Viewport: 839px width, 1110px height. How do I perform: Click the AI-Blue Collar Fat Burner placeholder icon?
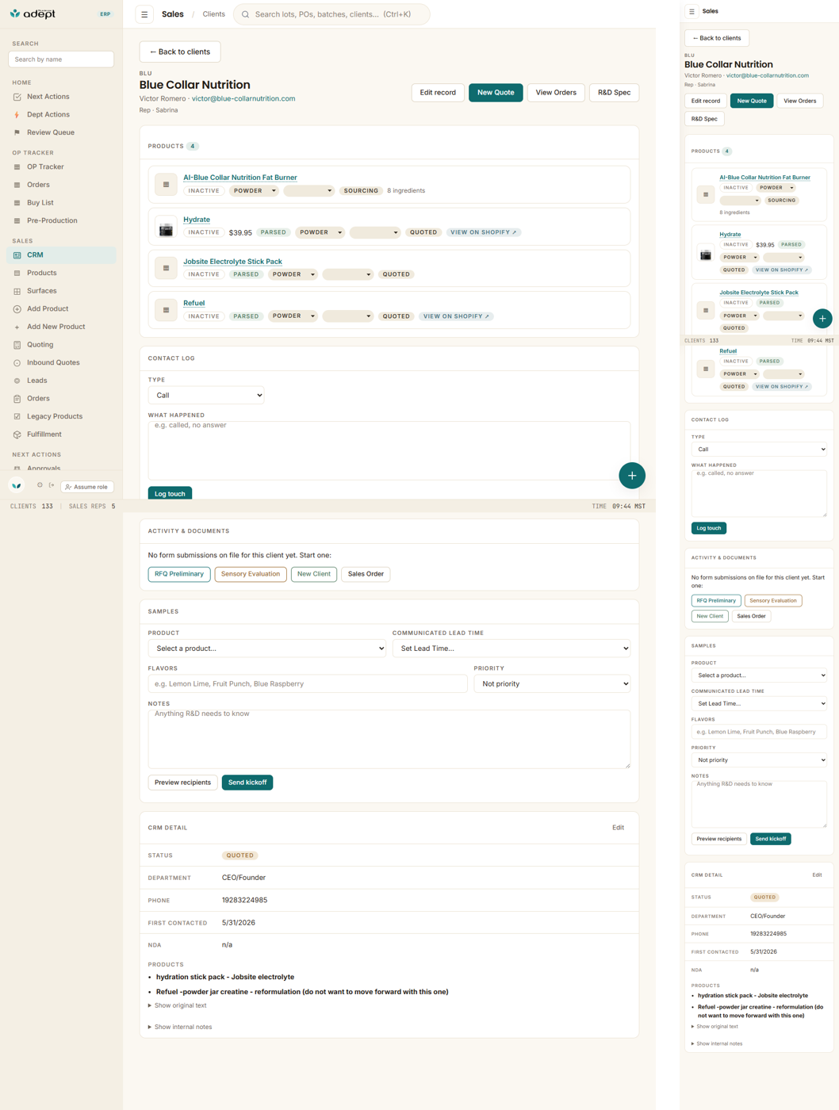point(166,185)
